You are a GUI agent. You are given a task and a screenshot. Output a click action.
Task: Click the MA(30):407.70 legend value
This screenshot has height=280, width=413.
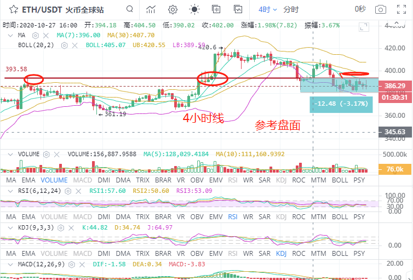(131, 35)
